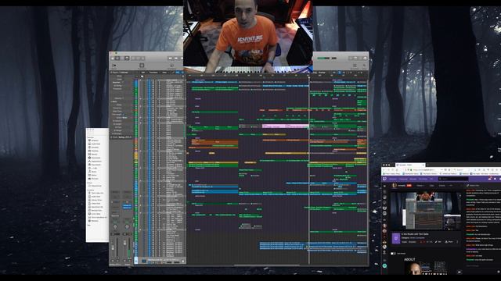This screenshot has width=501, height=281.
Task: Click the Twitch video player
Action: click(427, 210)
